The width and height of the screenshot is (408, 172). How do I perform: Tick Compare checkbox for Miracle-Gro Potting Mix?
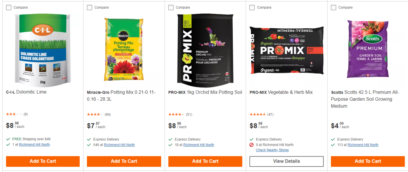click(x=90, y=8)
